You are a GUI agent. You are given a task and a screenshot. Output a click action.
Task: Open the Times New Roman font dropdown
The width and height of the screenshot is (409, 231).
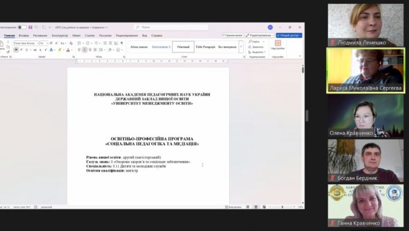[26, 43]
